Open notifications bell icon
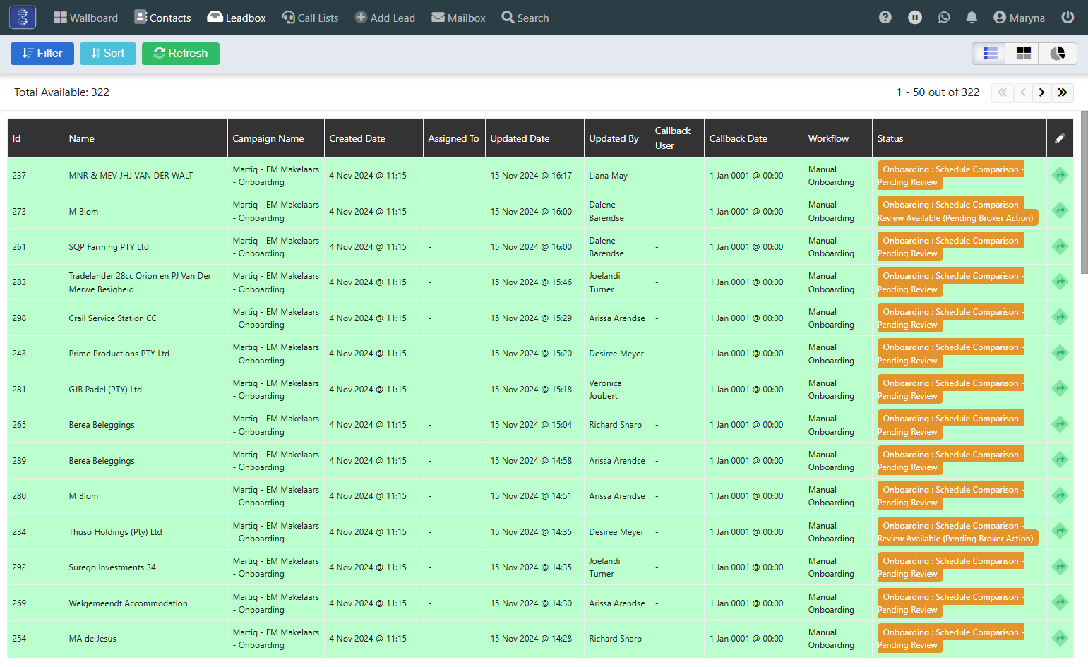Image resolution: width=1088 pixels, height=667 pixels. 972,18
